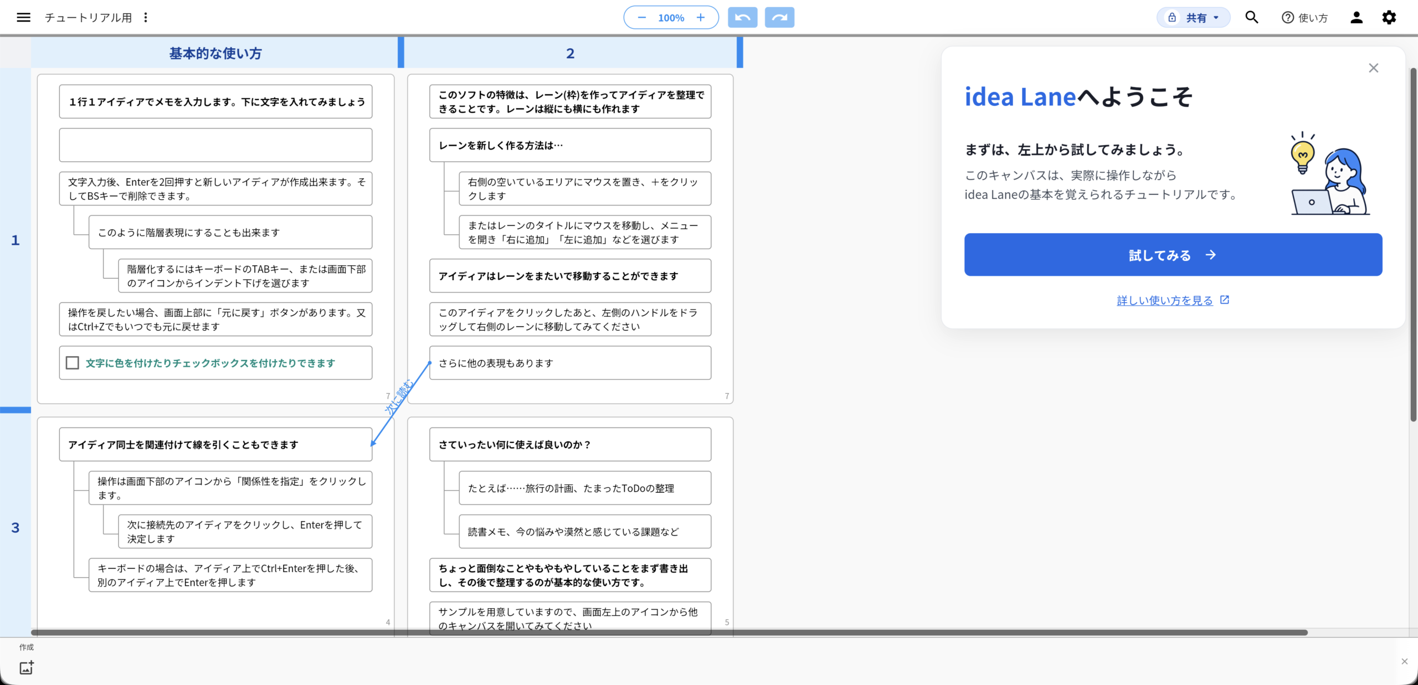Image resolution: width=1418 pixels, height=685 pixels.
Task: Select the 次に接続先のアイディアをクリックし card
Action: (x=245, y=532)
